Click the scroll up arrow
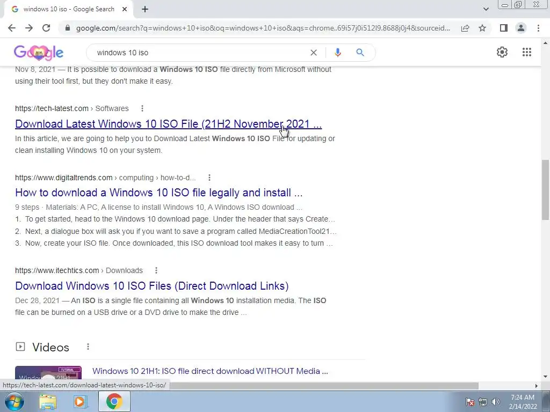 click(x=545, y=43)
